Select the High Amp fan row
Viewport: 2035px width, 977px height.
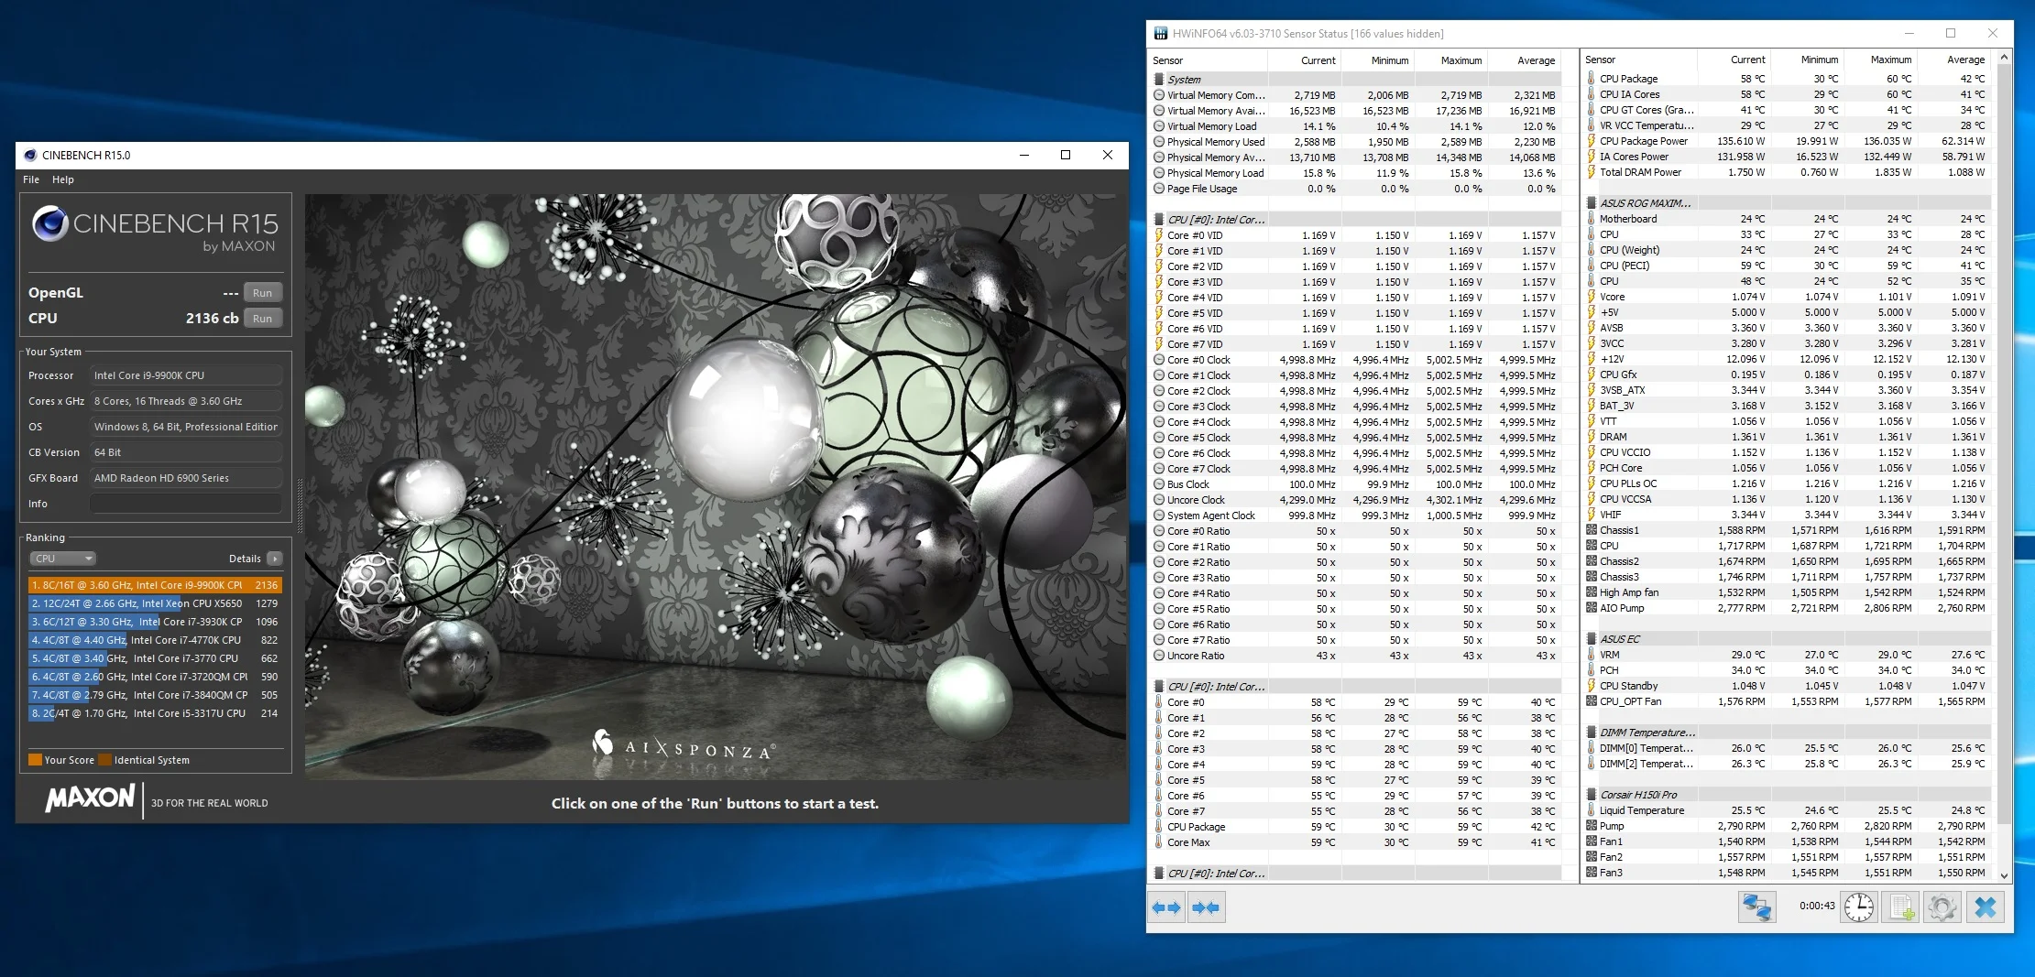[1788, 592]
